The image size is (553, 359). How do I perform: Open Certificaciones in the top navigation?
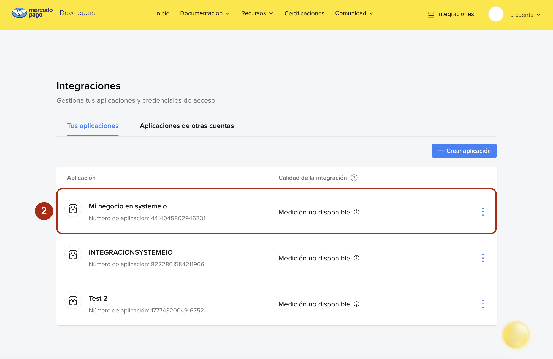point(304,13)
